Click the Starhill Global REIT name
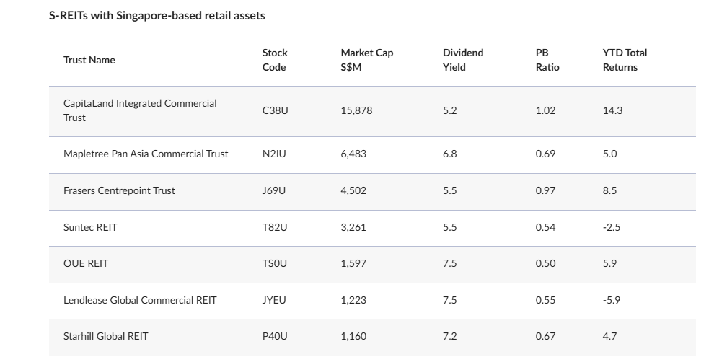Image resolution: width=714 pixels, height=357 pixels. [106, 336]
